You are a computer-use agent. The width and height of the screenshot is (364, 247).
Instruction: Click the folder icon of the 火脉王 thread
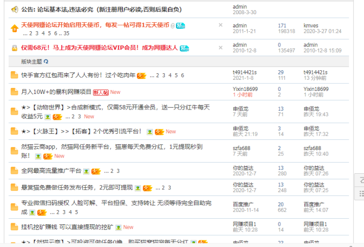point(14,131)
